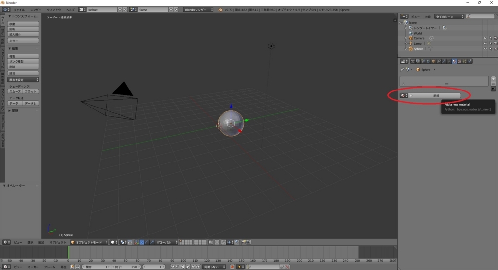
Task: Toggle selectability cursor for Sphere
Action: coord(490,49)
